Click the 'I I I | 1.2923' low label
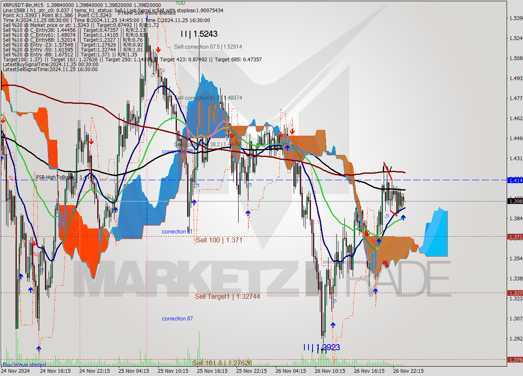The height and width of the screenshot is (376, 523). 322,347
